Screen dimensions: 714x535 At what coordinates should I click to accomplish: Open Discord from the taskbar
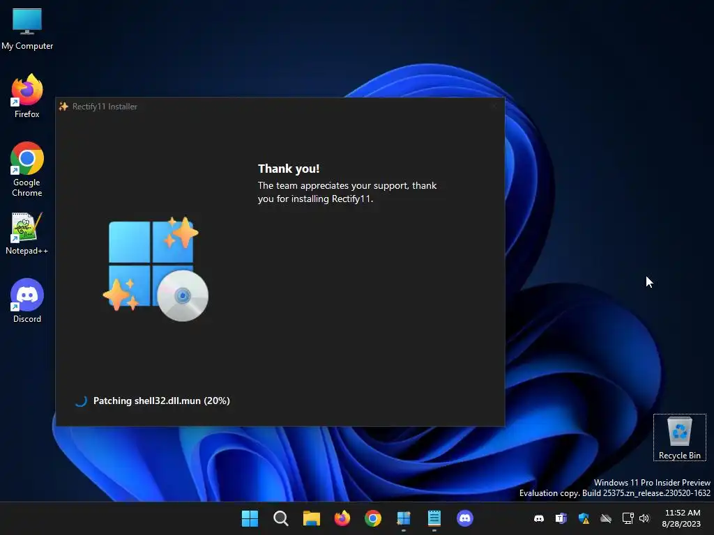pyautogui.click(x=465, y=518)
